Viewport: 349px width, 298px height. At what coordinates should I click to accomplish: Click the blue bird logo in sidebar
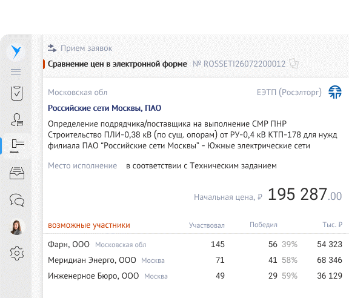(16, 51)
